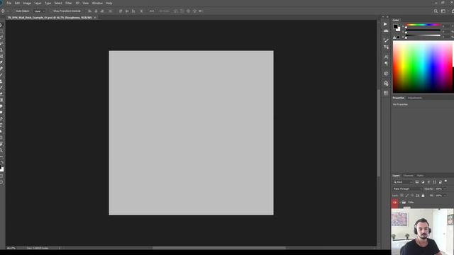Filter layers by adjustment layer icon
This screenshot has width=454, height=255.
423,182
